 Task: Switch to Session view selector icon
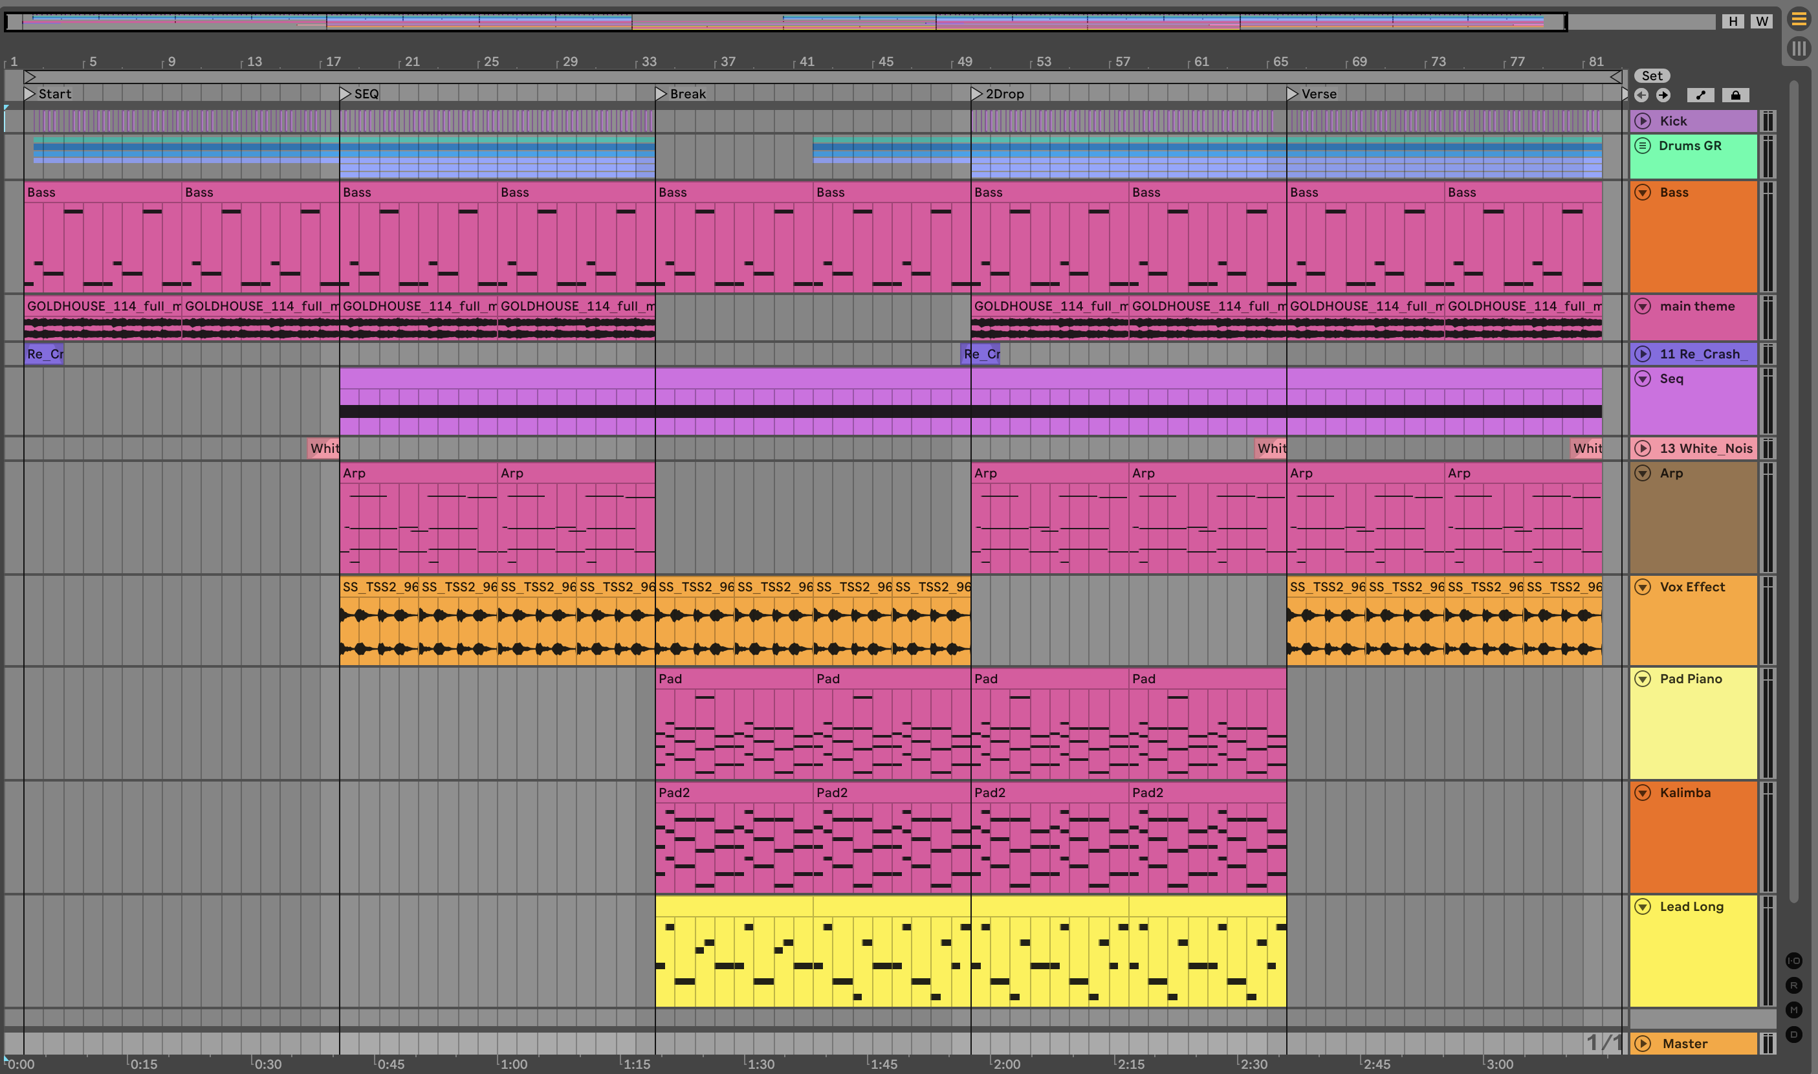[x=1799, y=49]
